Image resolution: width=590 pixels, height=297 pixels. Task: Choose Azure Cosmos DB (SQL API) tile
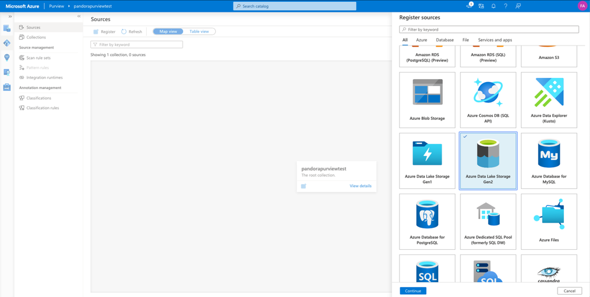click(488, 100)
